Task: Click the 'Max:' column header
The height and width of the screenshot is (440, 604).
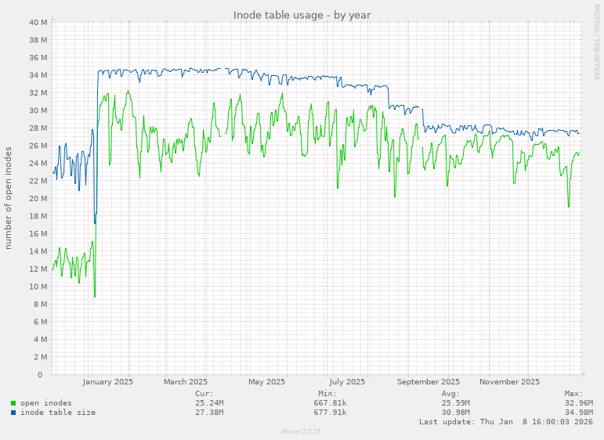Action: click(x=574, y=394)
